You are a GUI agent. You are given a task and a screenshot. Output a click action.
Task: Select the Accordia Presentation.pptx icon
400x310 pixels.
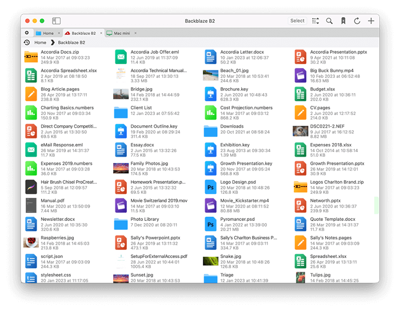click(x=300, y=57)
